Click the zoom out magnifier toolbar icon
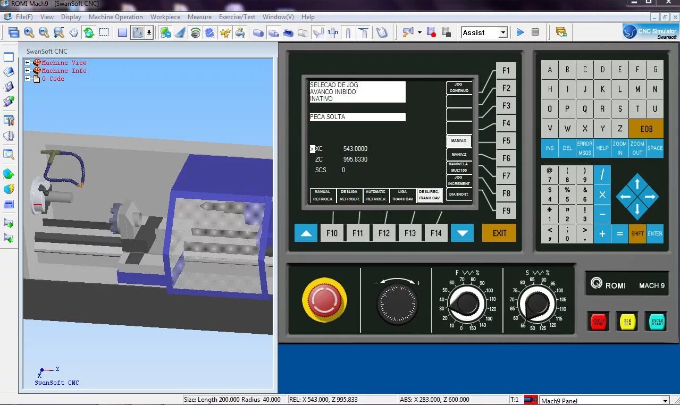The image size is (680, 405). click(44, 32)
